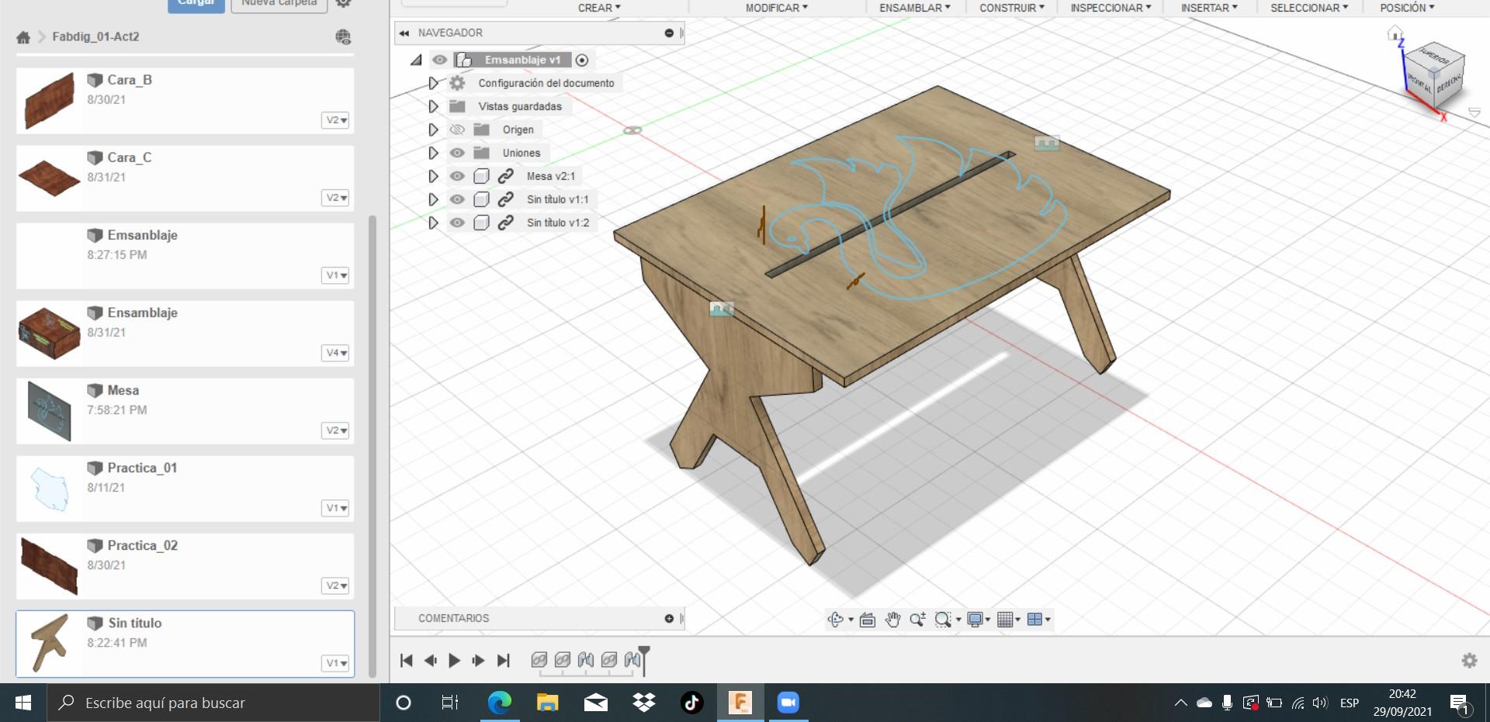Select the Pan hand tool
Image resolution: width=1490 pixels, height=722 pixels.
point(892,619)
